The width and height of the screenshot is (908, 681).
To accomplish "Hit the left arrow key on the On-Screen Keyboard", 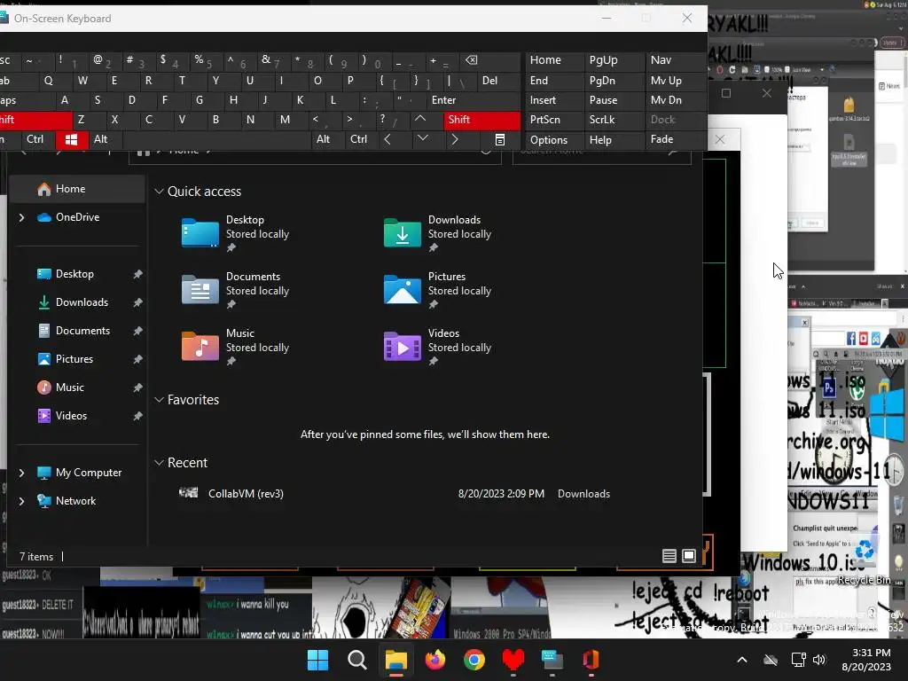I will pyautogui.click(x=387, y=139).
